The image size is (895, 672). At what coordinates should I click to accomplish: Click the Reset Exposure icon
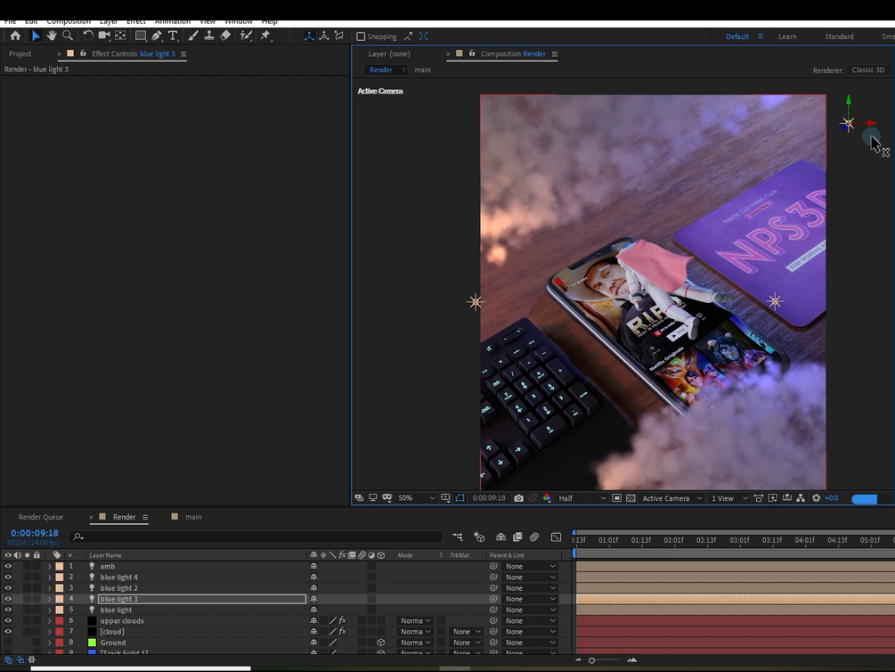817,498
